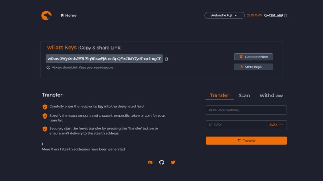Click the wallet address 0x425f...e69 text
The height and width of the screenshot is (181, 323).
point(273,16)
